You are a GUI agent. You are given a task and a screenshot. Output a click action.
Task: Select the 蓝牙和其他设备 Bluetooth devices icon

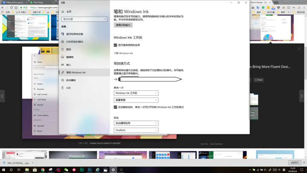pos(63,34)
